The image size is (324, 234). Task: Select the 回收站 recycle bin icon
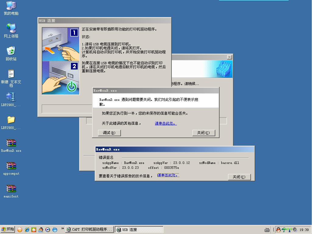[11, 53]
